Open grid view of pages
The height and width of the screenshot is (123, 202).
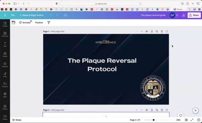[x=186, y=120]
